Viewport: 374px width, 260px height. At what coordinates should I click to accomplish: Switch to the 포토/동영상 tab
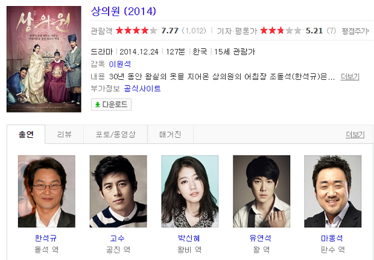[115, 134]
